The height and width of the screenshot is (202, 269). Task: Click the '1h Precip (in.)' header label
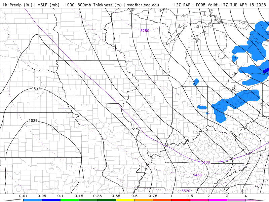(x=17, y=5)
